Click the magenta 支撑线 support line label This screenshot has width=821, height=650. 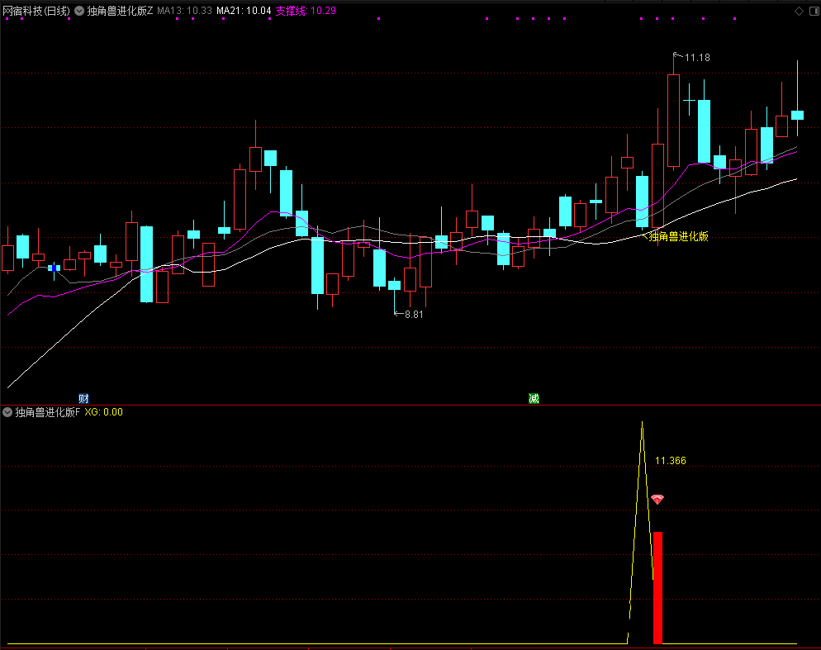pyautogui.click(x=305, y=12)
